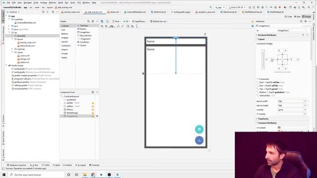Open Project panel settings gear
Image resolution: width=317 pixels, height=178 pixels.
coord(53,12)
